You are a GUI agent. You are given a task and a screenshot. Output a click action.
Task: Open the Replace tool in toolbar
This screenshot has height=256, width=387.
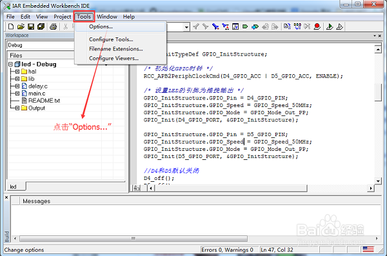pos(225,26)
